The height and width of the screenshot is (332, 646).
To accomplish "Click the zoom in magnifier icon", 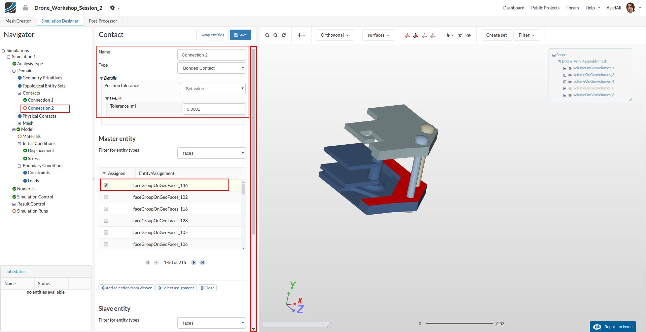I will click(x=267, y=35).
